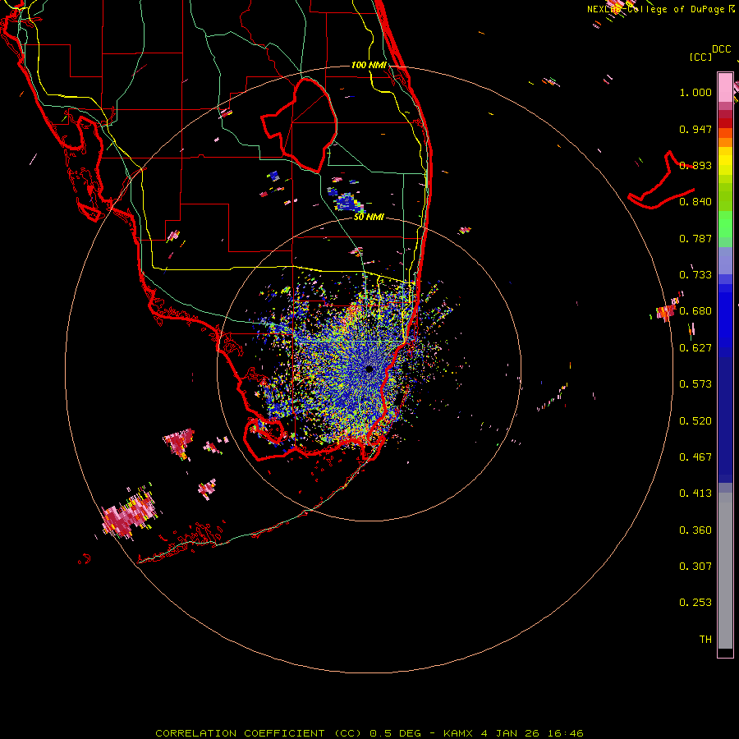The width and height of the screenshot is (739, 739).
Task: Click the "DCC" legend title
Action: [721, 49]
